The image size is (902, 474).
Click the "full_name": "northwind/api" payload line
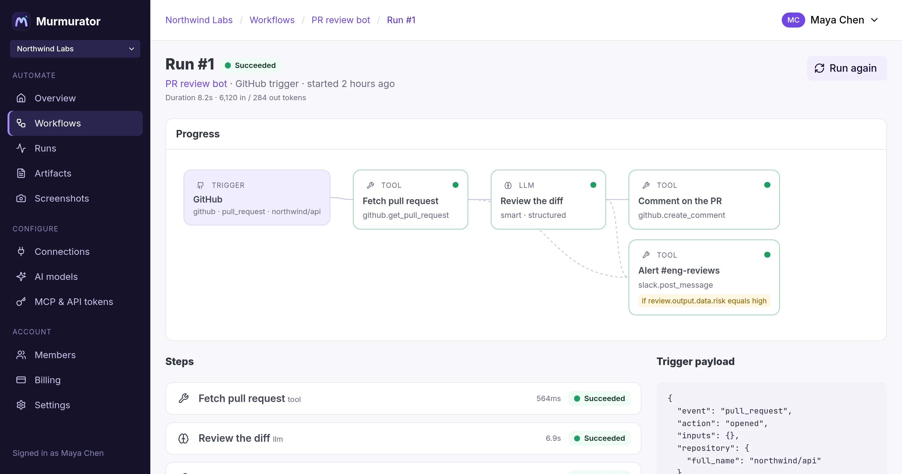[x=754, y=461]
